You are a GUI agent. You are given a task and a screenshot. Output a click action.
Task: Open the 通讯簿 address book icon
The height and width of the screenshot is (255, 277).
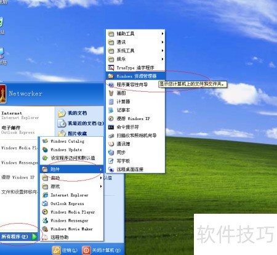pos(111,144)
